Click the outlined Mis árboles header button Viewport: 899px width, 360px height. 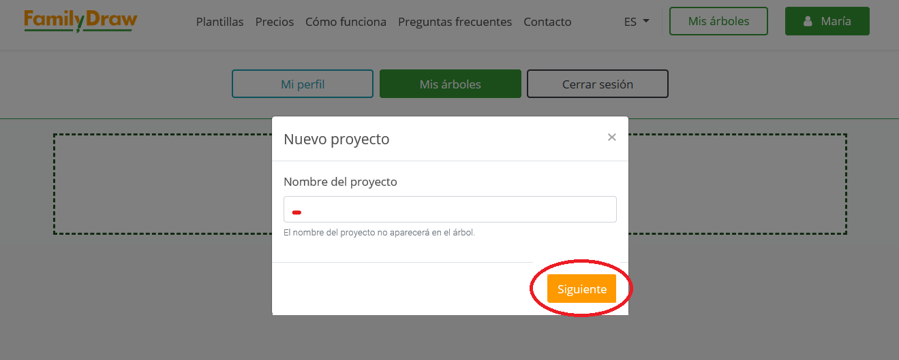[x=718, y=21]
